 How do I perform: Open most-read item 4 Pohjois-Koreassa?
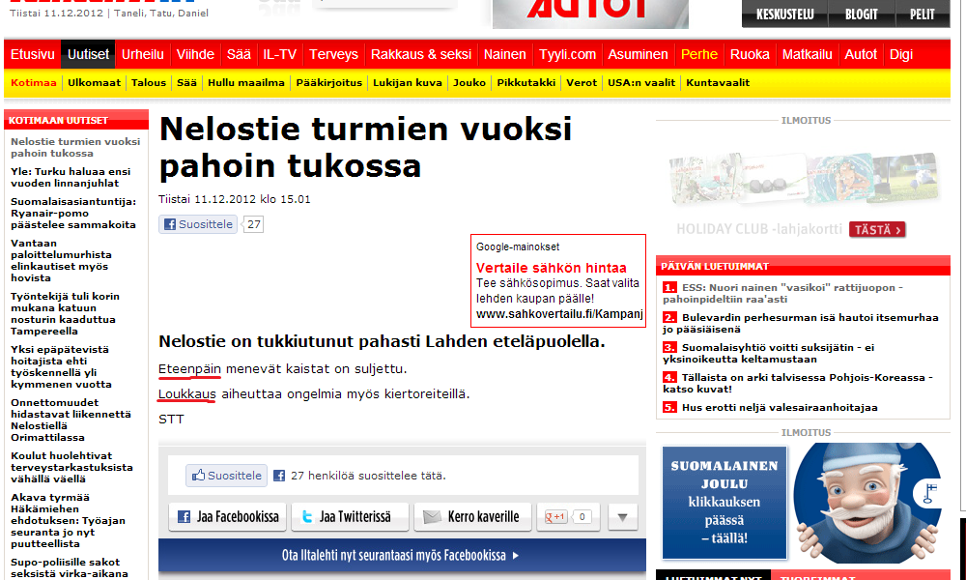coord(799,383)
